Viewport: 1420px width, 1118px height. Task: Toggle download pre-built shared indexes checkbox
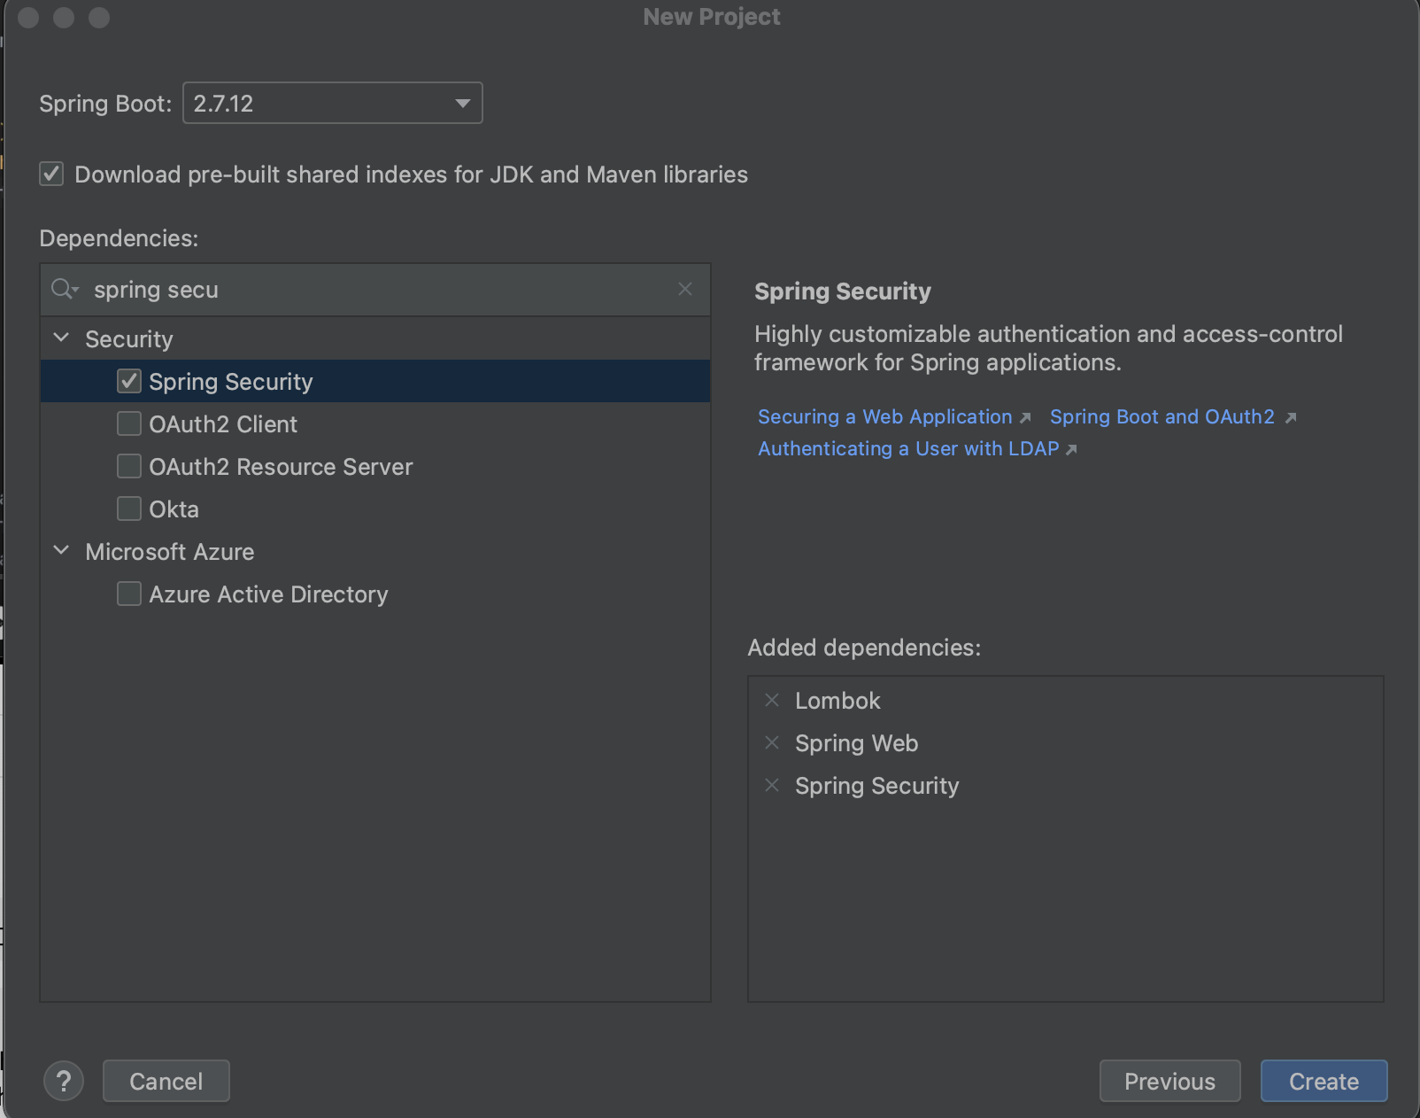click(x=51, y=174)
